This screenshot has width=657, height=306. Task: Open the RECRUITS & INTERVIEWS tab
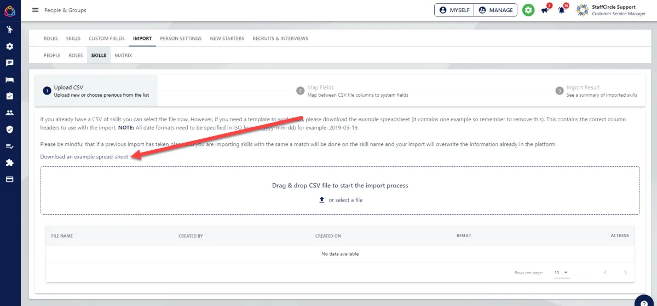pos(280,39)
